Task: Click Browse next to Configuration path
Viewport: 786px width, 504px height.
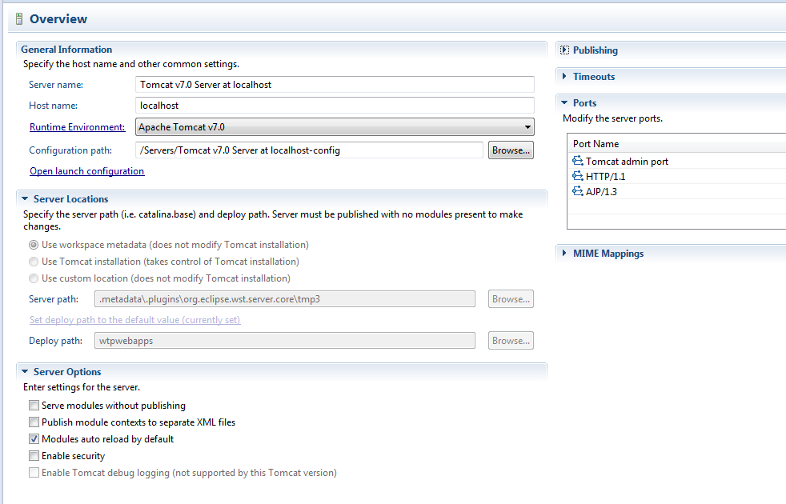Action: click(x=511, y=150)
